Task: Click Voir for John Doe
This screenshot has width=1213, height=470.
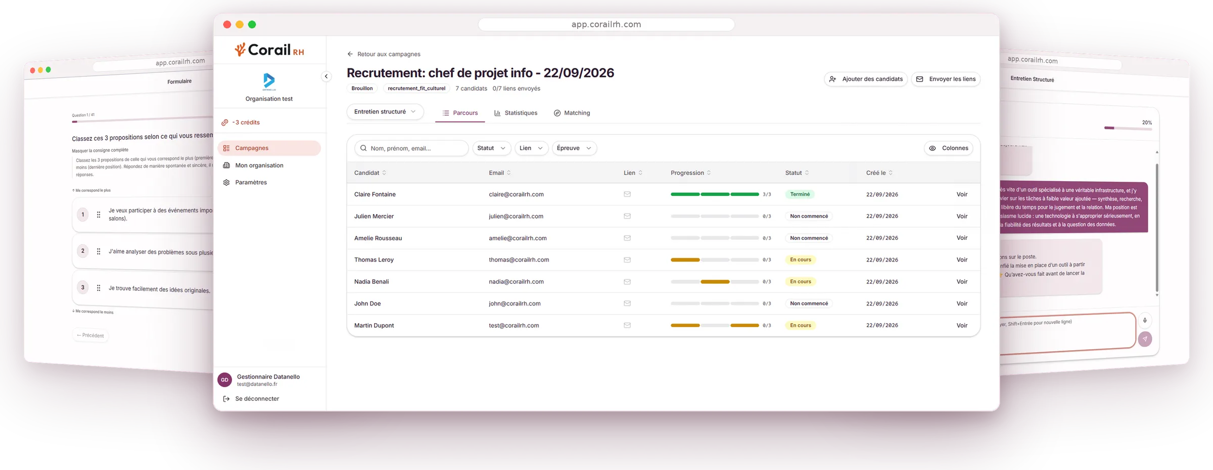Action: click(x=961, y=303)
